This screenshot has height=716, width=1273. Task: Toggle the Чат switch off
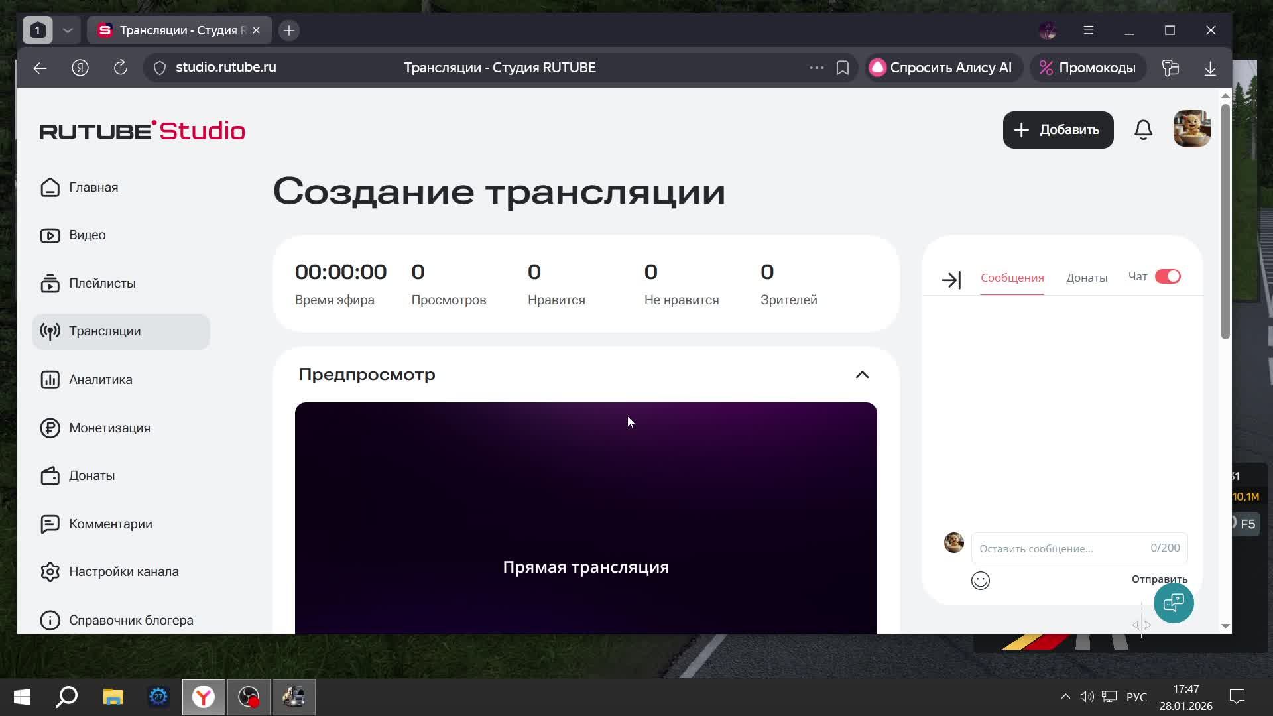pyautogui.click(x=1167, y=276)
